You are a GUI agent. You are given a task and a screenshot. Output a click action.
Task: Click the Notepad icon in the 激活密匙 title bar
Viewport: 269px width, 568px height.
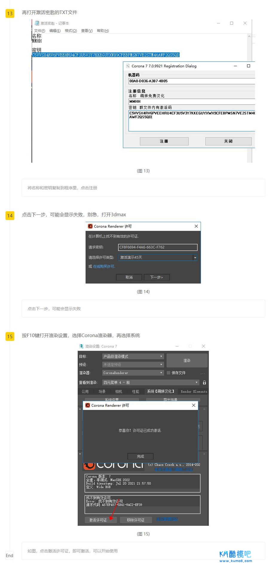coord(37,23)
